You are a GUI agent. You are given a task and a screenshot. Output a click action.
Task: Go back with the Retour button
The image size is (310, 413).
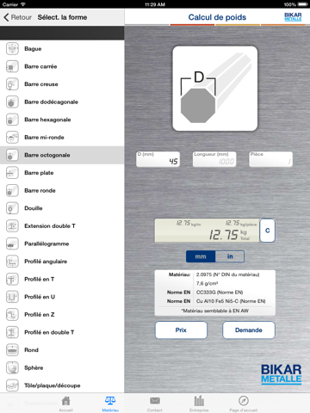coord(18,17)
